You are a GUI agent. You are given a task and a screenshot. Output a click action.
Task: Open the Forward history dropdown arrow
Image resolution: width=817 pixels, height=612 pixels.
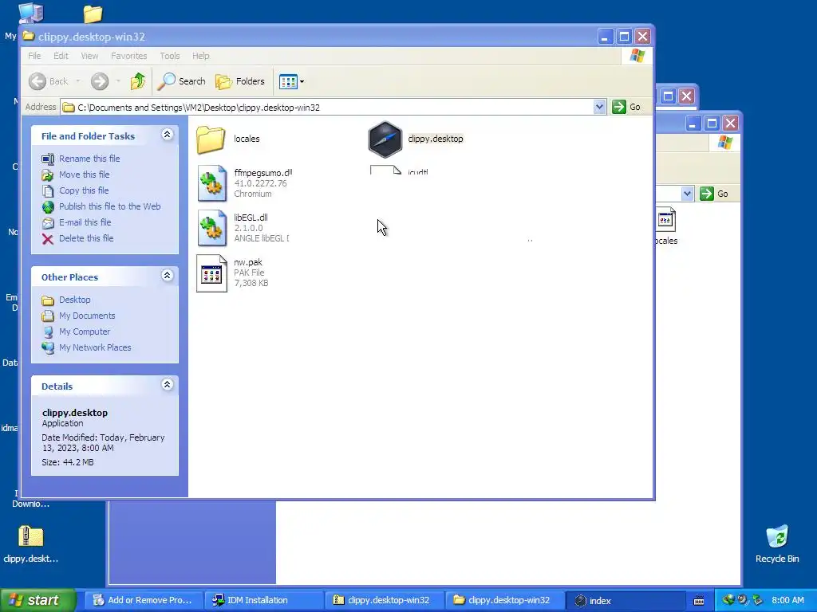(x=118, y=81)
